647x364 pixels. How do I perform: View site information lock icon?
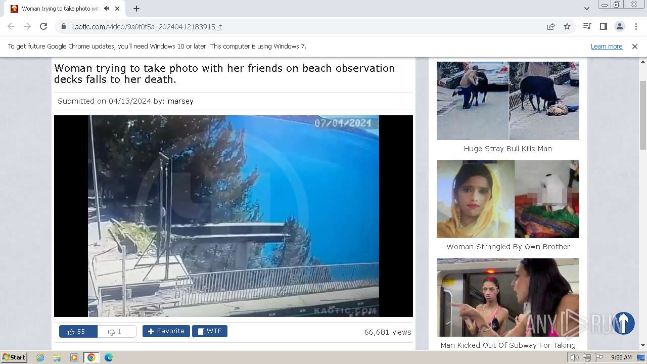point(64,26)
